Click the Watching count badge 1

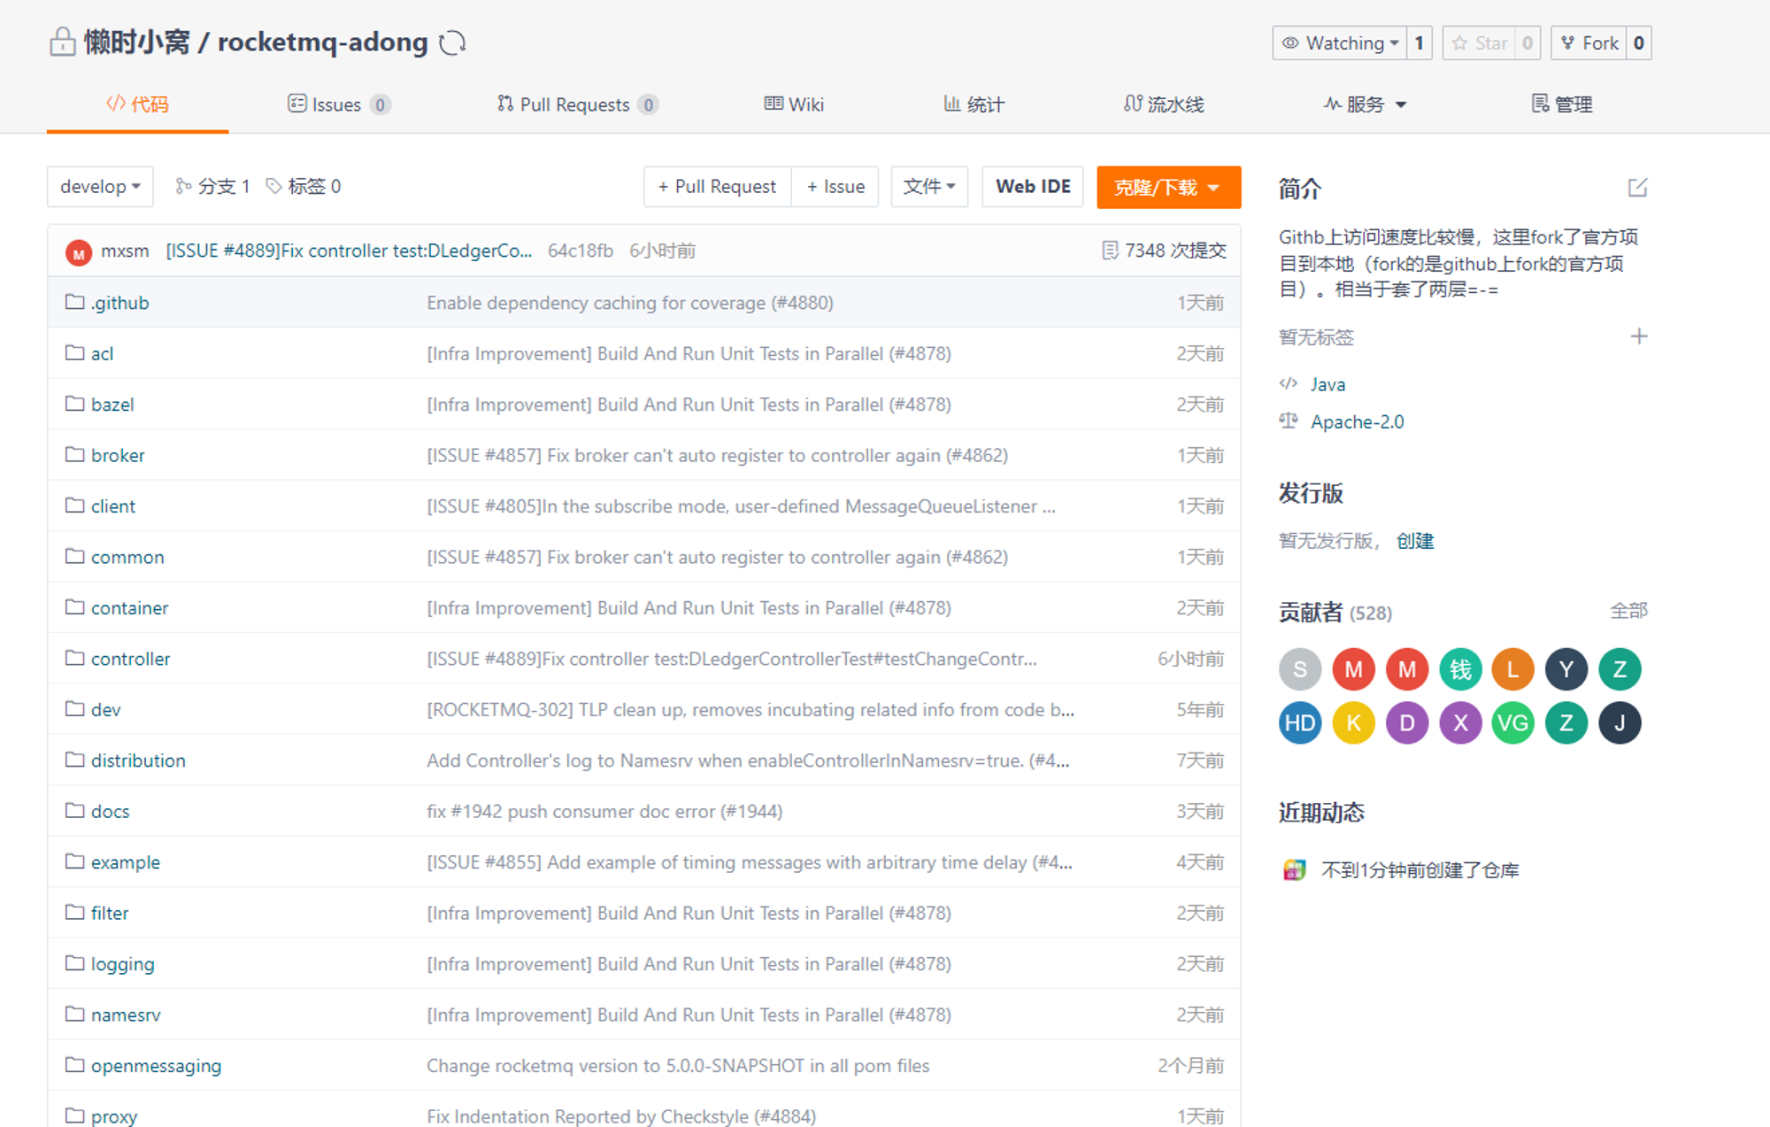coord(1420,42)
